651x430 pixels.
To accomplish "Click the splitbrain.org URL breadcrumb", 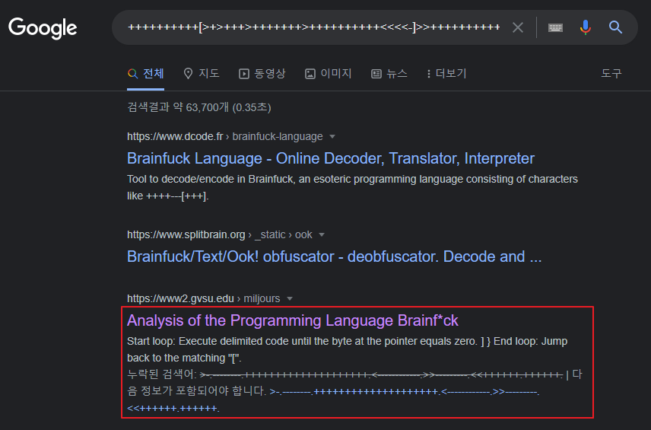I will 219,234.
